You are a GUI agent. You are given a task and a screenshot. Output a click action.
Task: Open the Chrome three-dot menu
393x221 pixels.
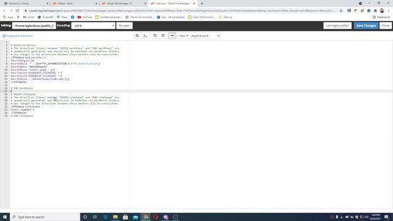click(x=389, y=11)
